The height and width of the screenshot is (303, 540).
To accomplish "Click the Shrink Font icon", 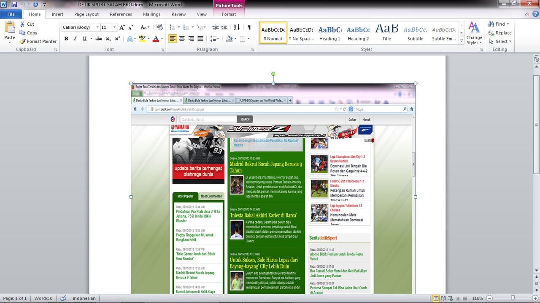I will tap(131, 27).
